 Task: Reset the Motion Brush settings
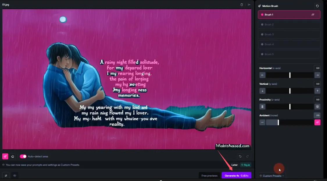click(317, 6)
